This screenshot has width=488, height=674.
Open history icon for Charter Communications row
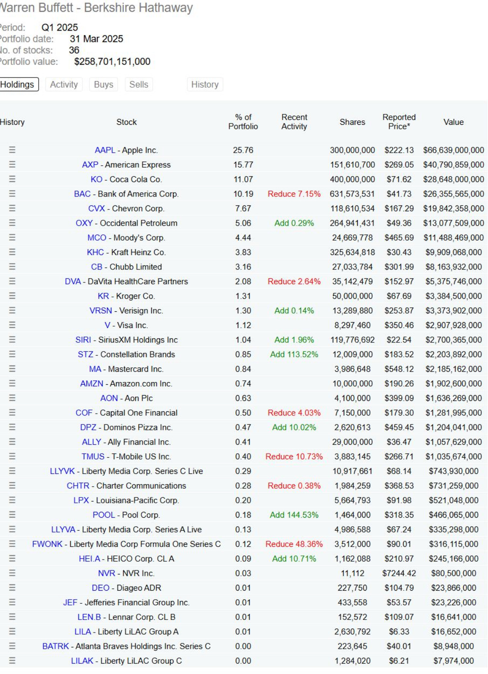click(x=12, y=486)
